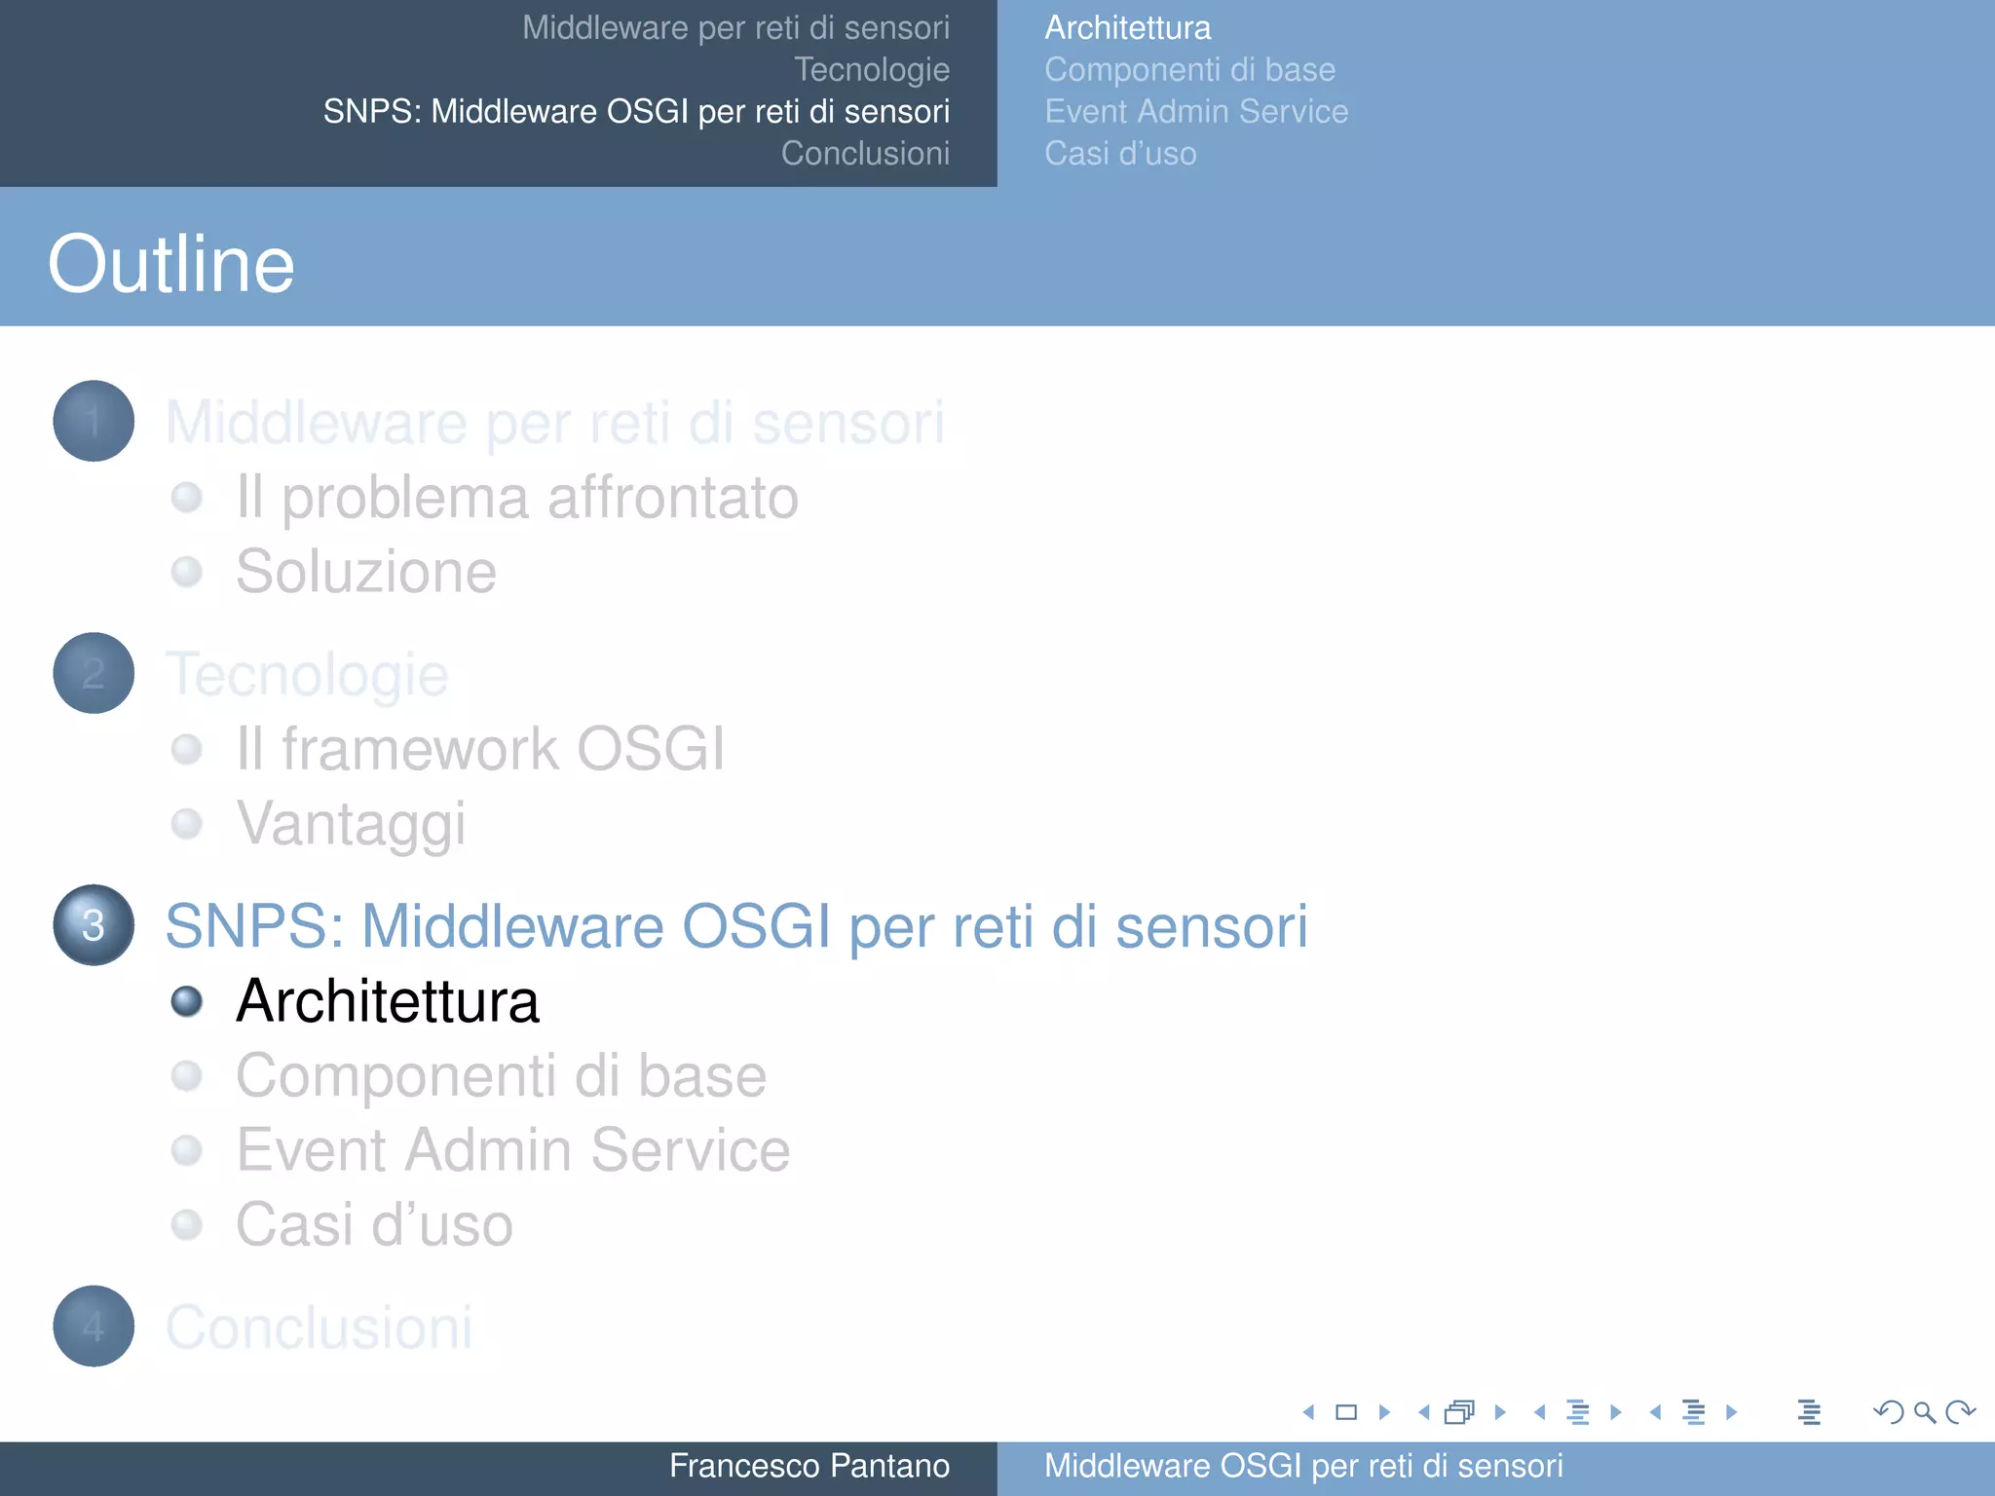Screen dimensions: 1995x1496
Task: Click the next subsection arrow
Action: click(x=1616, y=1411)
